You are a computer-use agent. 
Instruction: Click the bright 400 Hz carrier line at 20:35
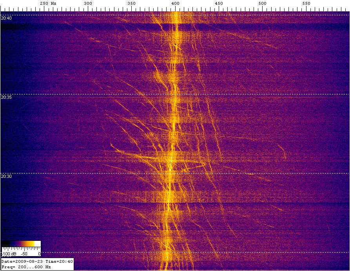(x=174, y=94)
